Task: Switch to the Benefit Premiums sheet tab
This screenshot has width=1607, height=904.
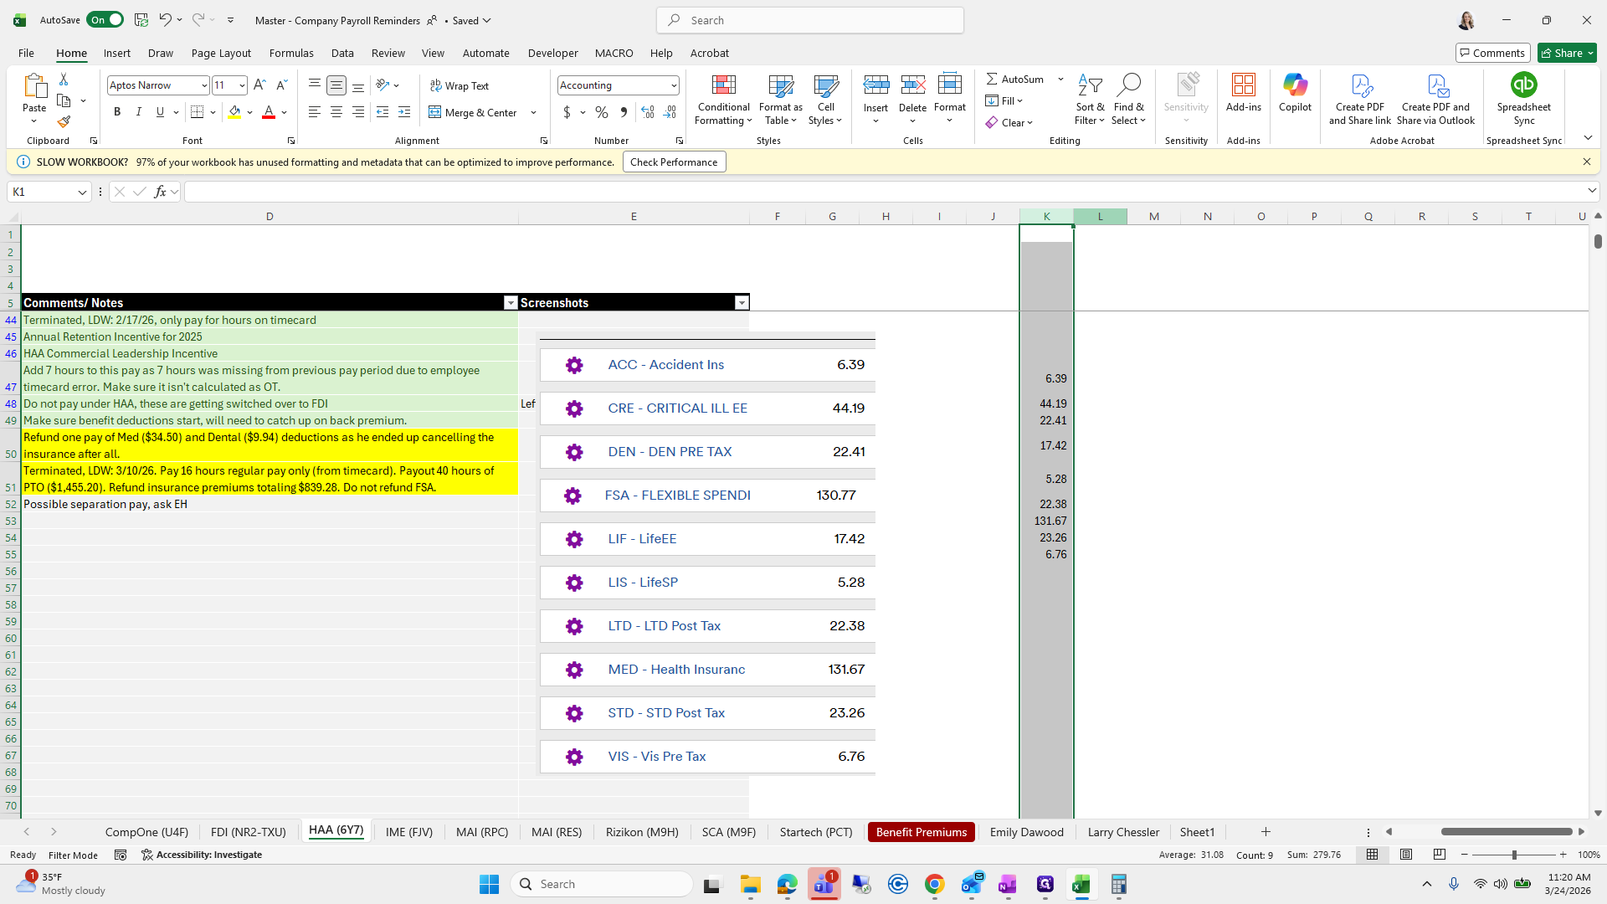Action: (x=921, y=832)
